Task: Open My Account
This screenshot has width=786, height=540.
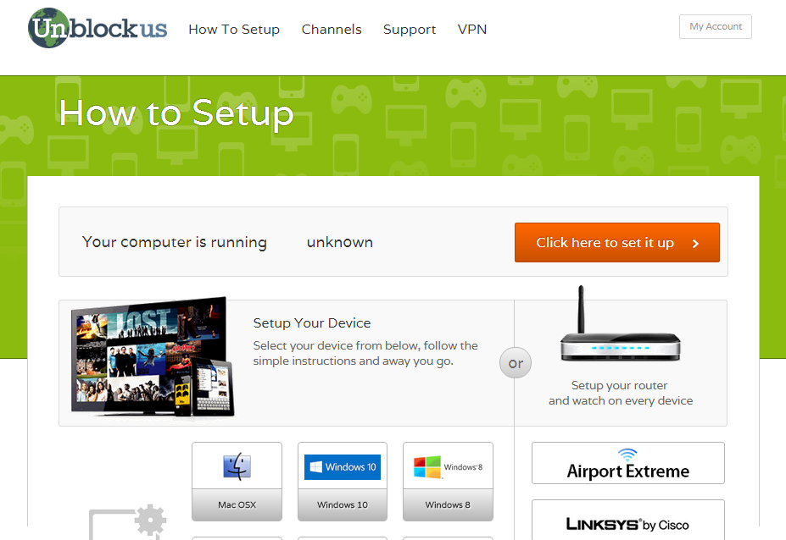Action: (716, 26)
